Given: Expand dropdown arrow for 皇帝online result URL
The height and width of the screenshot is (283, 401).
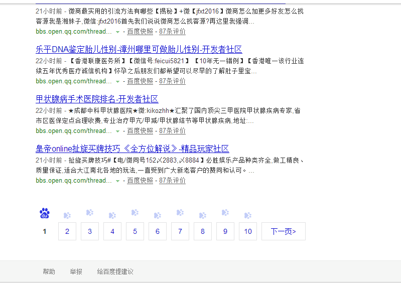Looking at the screenshot, I should pos(117,181).
